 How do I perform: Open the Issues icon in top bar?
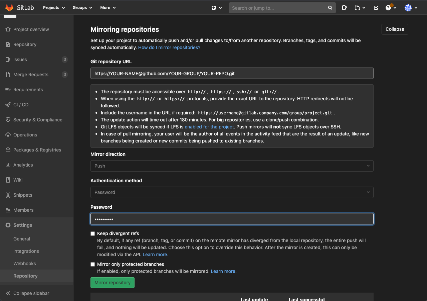click(x=345, y=8)
